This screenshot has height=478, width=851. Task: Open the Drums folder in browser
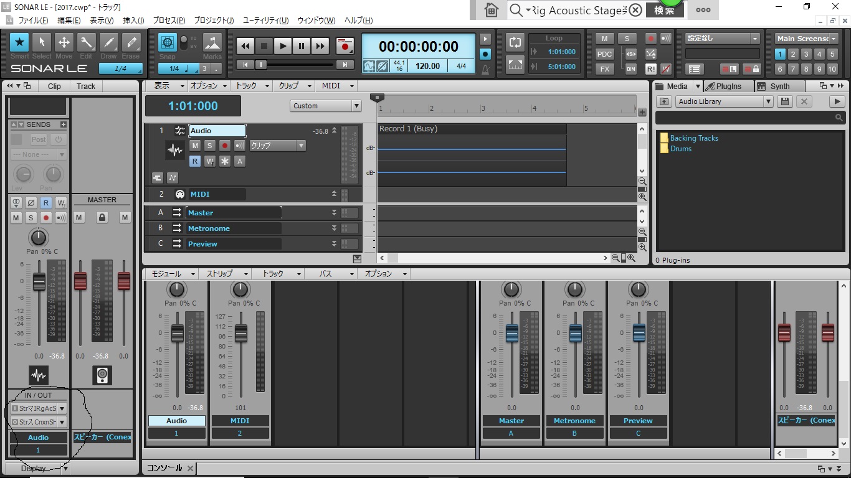676,149
